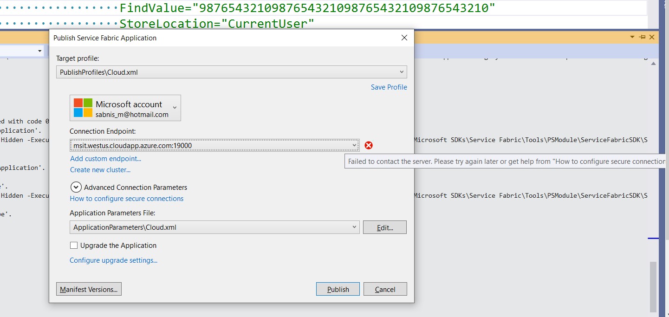Click the Save Profile link

389,87
